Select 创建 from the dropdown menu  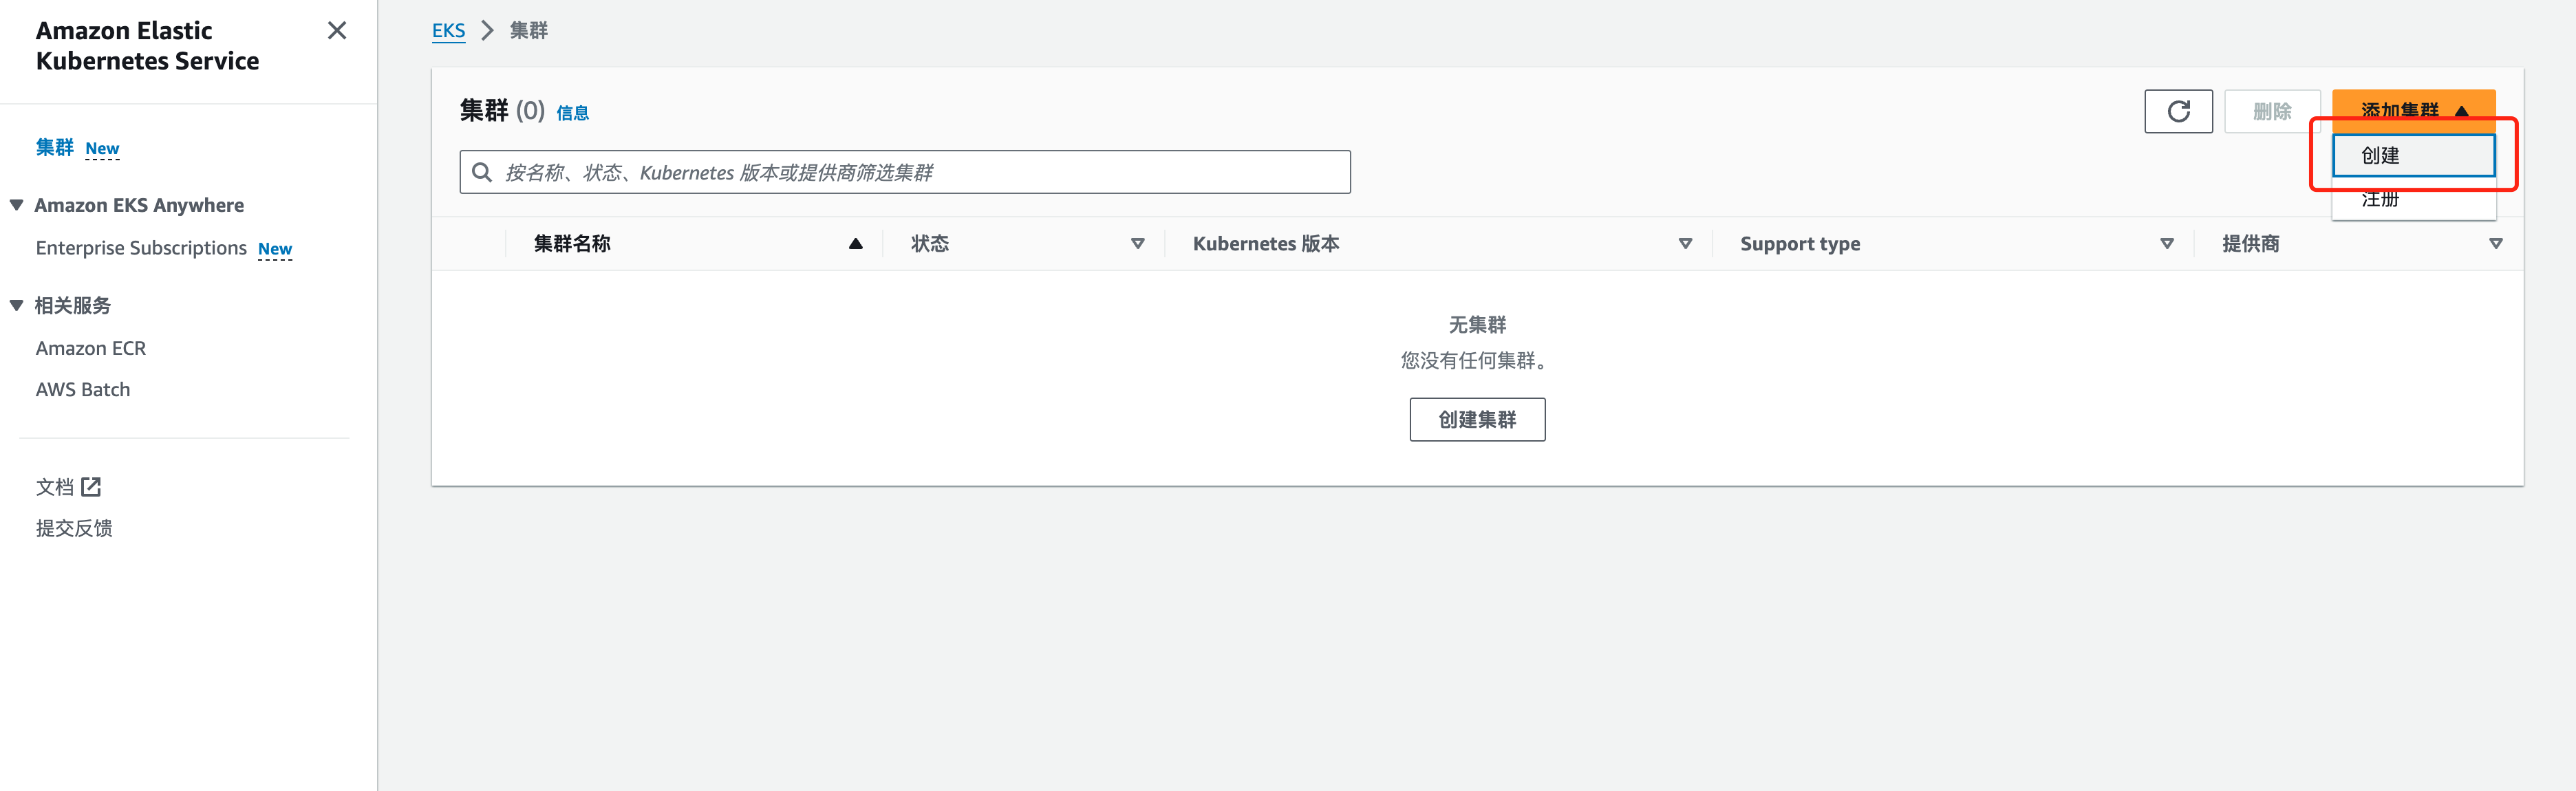tap(2413, 155)
